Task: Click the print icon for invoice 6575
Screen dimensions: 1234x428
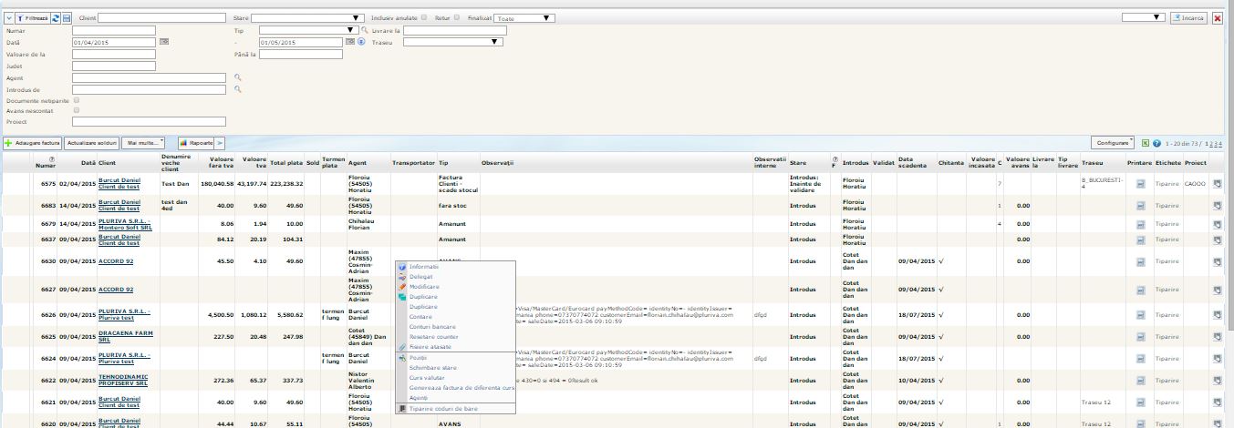Action: [x=1140, y=183]
